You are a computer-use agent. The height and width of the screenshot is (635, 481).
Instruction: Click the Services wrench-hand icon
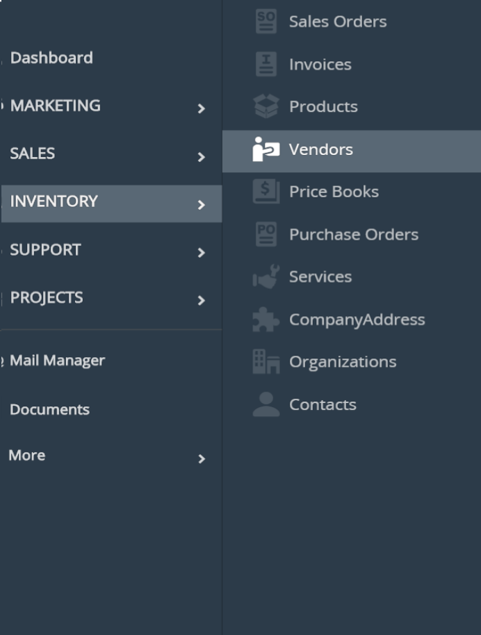pyautogui.click(x=266, y=277)
